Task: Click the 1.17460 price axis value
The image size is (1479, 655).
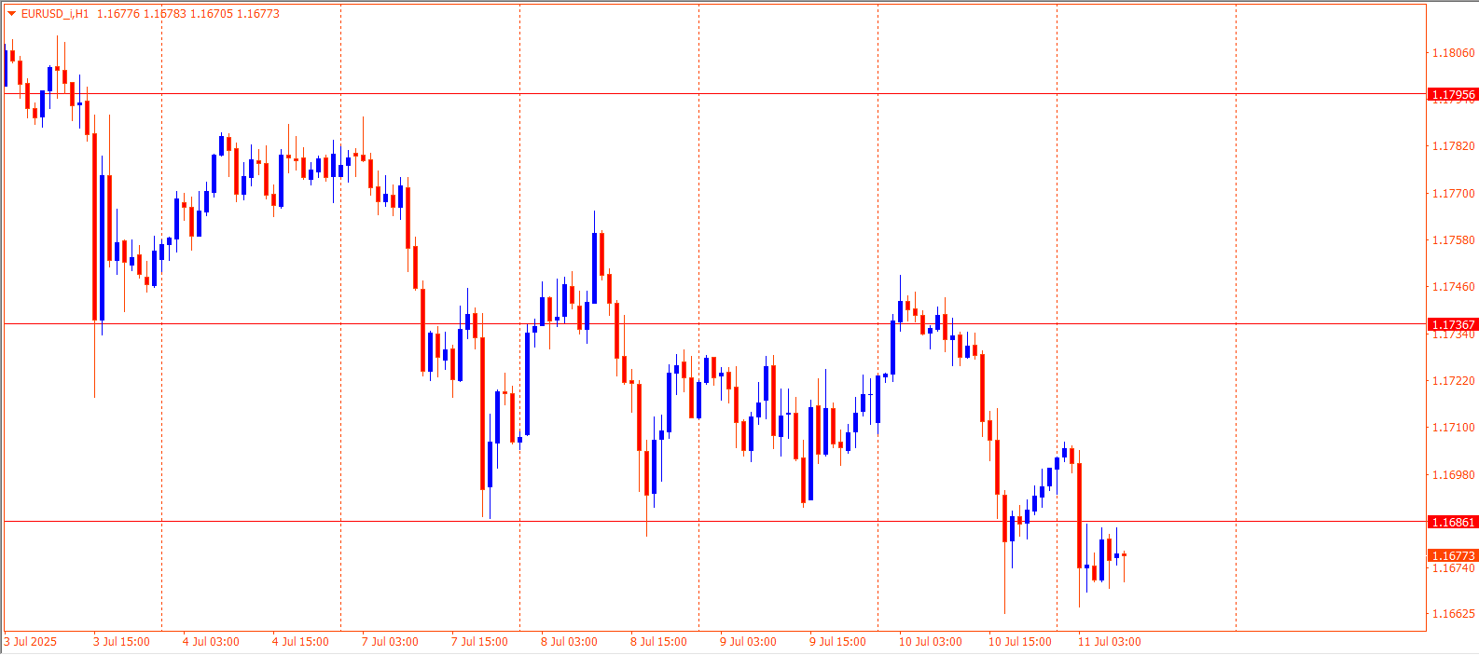Action: tap(1454, 287)
